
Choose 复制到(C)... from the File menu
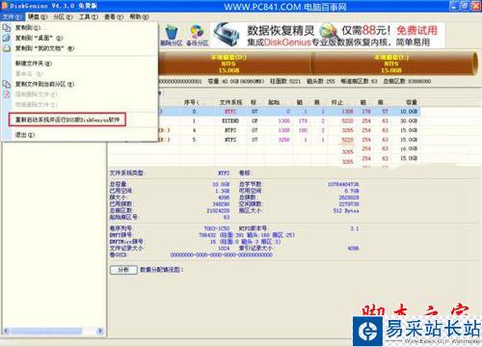[x=80, y=28]
